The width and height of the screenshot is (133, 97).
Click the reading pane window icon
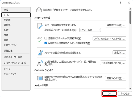(x=40, y=78)
